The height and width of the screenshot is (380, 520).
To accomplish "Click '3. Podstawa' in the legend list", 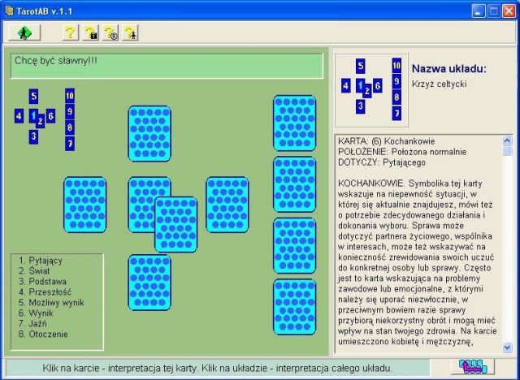I will pos(42,281).
